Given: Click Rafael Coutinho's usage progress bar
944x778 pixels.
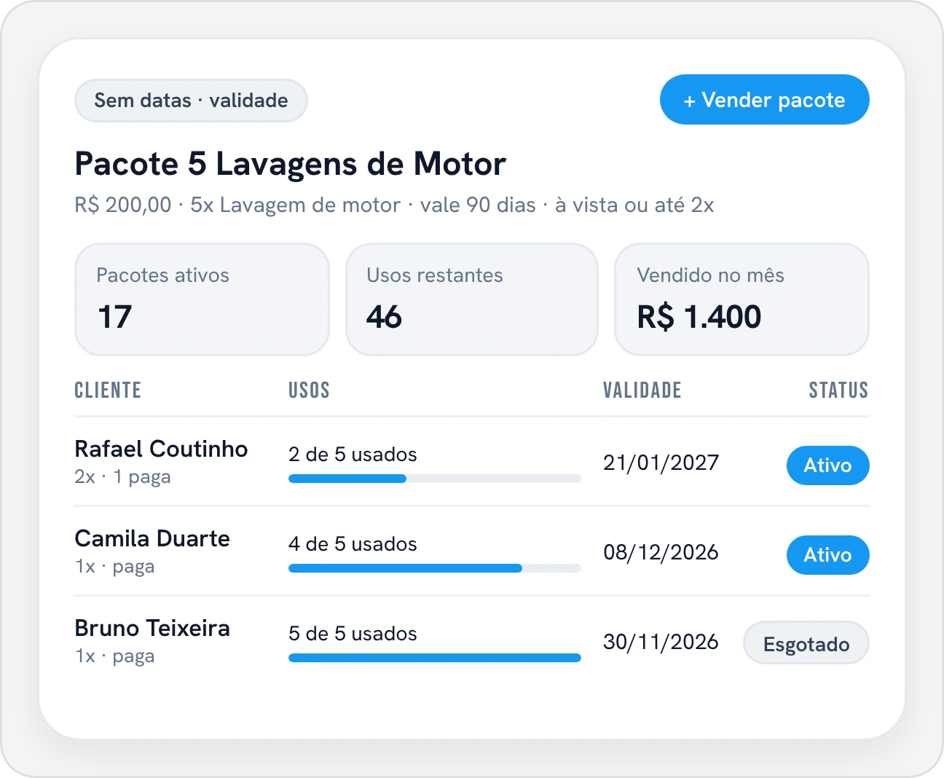Looking at the screenshot, I should (x=435, y=479).
